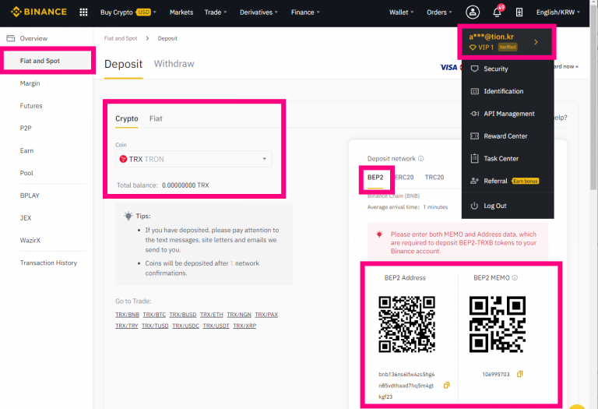The image size is (598, 409).
Task: Open the notifications bell
Action: click(497, 12)
